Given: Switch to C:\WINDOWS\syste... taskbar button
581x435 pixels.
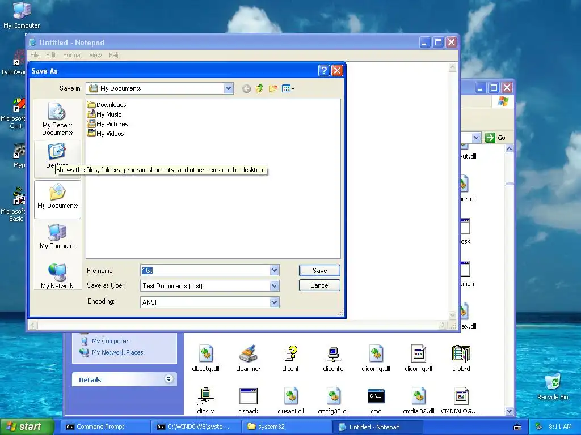Looking at the screenshot, I should pos(196,427).
